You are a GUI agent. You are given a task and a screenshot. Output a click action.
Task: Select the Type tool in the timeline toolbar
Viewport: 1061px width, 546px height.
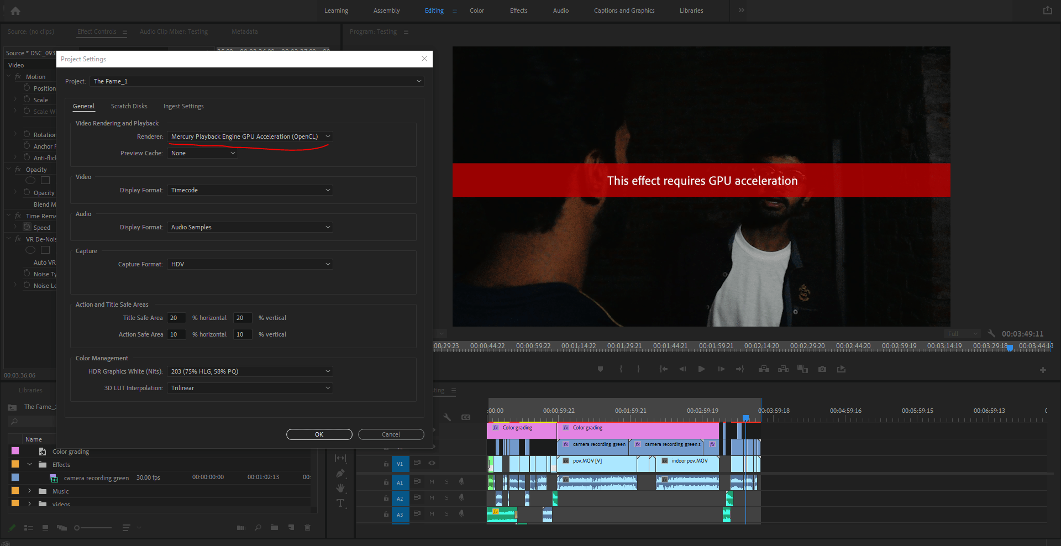coord(341,503)
